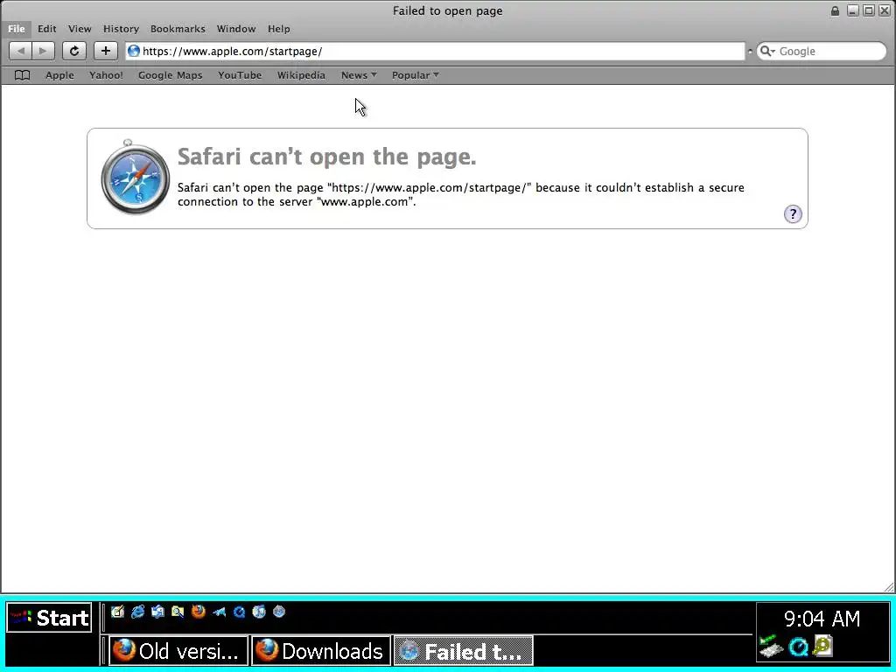This screenshot has width=896, height=672.
Task: Expand the Popular bookmarks dropdown
Action: [415, 75]
